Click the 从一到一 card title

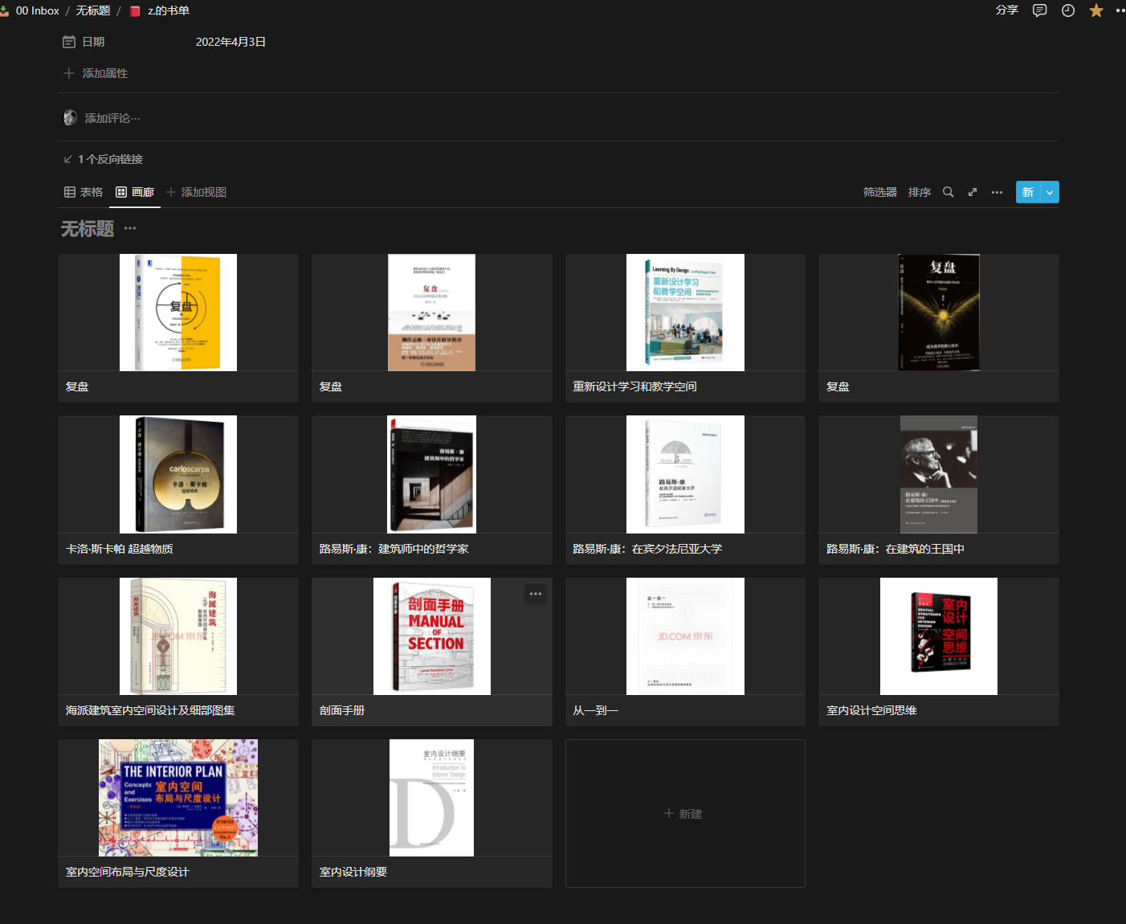pyautogui.click(x=595, y=710)
